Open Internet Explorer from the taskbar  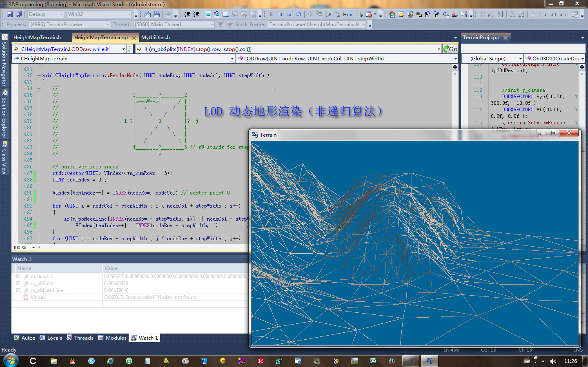pyautogui.click(x=110, y=361)
